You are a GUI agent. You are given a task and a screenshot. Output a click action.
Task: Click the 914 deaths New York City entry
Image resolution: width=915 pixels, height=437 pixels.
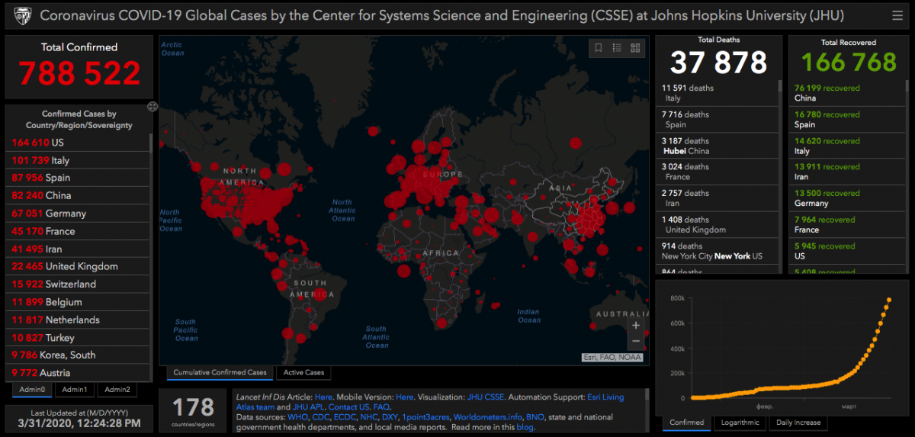(x=717, y=251)
